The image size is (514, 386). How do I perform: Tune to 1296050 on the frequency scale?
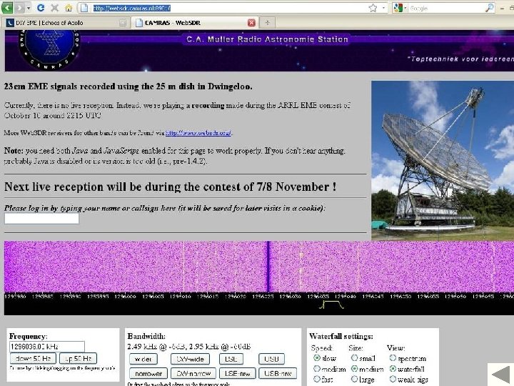coord(400,297)
